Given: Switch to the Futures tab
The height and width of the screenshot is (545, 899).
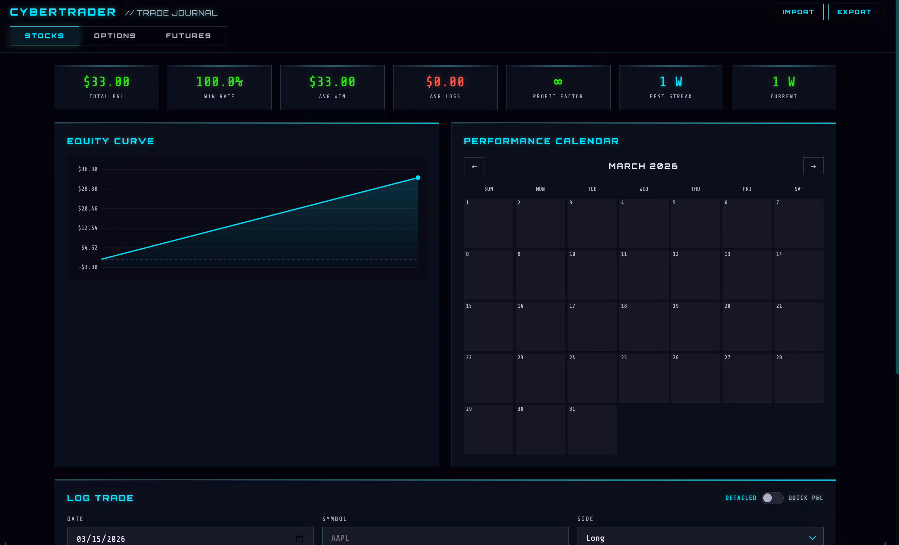Looking at the screenshot, I should click(x=188, y=36).
